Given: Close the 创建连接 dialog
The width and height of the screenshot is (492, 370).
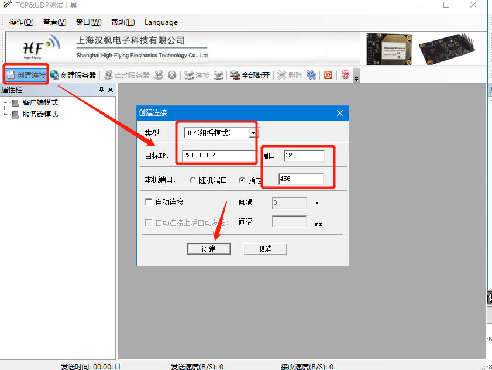Looking at the screenshot, I should pyautogui.click(x=340, y=113).
